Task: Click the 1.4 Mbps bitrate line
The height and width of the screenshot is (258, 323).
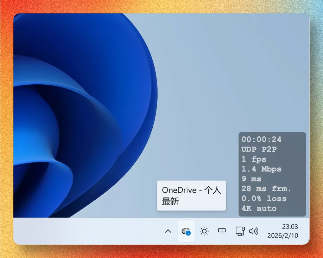Action: 261,169
